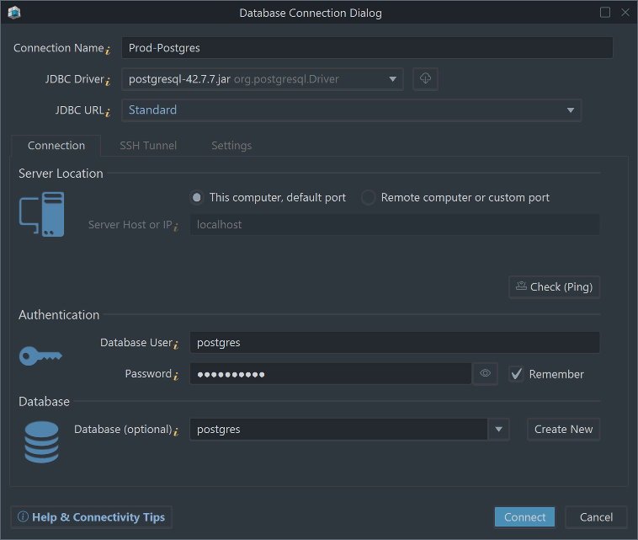Click the driver download cloud icon
638x540 pixels.
click(x=425, y=78)
